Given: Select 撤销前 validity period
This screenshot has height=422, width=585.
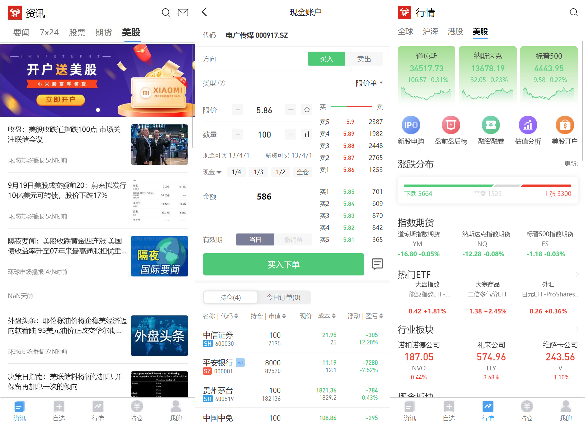Looking at the screenshot, I should tap(293, 239).
